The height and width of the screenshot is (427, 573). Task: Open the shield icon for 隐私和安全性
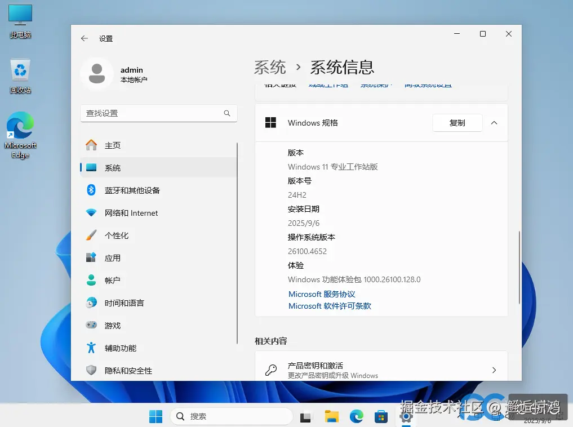[x=91, y=370]
